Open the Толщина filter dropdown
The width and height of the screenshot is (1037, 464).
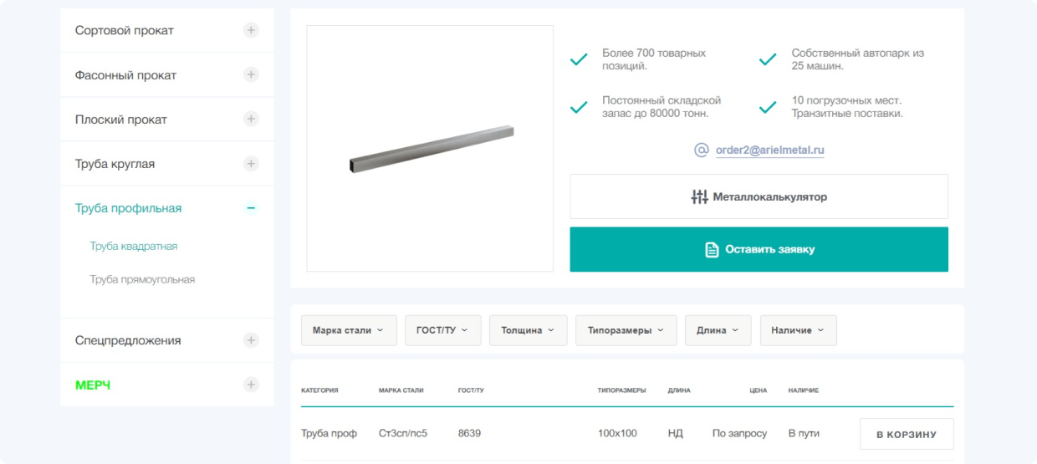pyautogui.click(x=528, y=330)
